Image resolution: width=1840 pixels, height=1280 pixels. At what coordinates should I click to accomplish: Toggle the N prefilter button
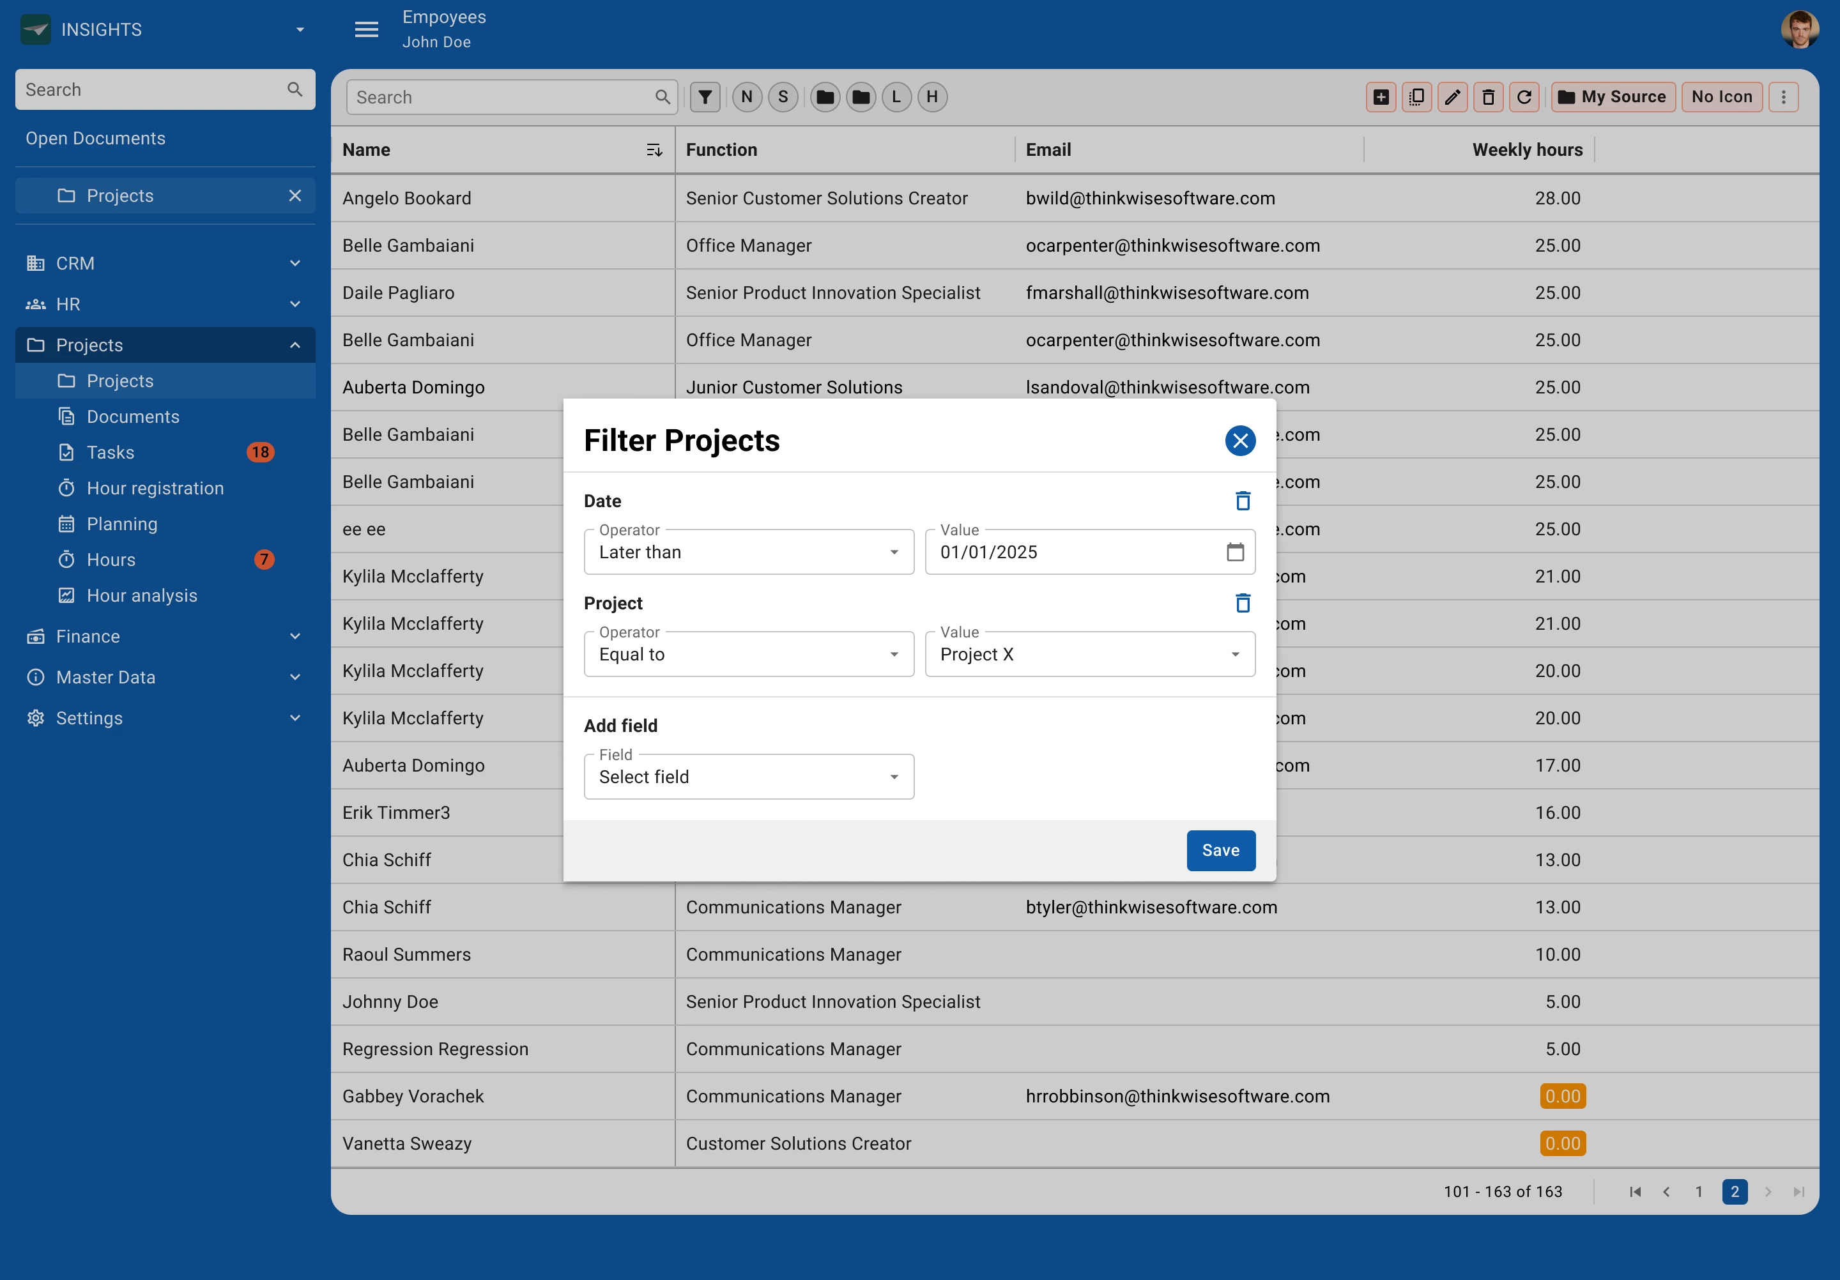point(747,97)
